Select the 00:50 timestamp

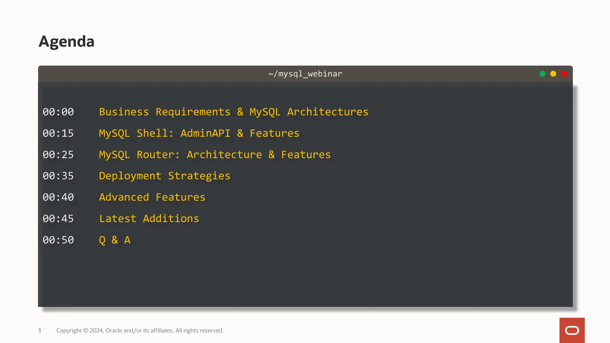(58, 240)
